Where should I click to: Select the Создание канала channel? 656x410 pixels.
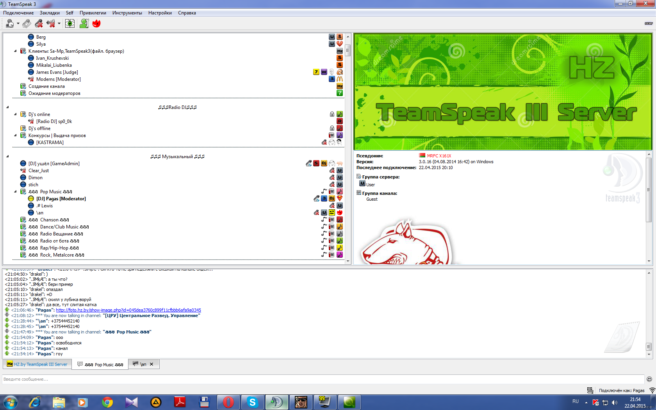pyautogui.click(x=46, y=86)
